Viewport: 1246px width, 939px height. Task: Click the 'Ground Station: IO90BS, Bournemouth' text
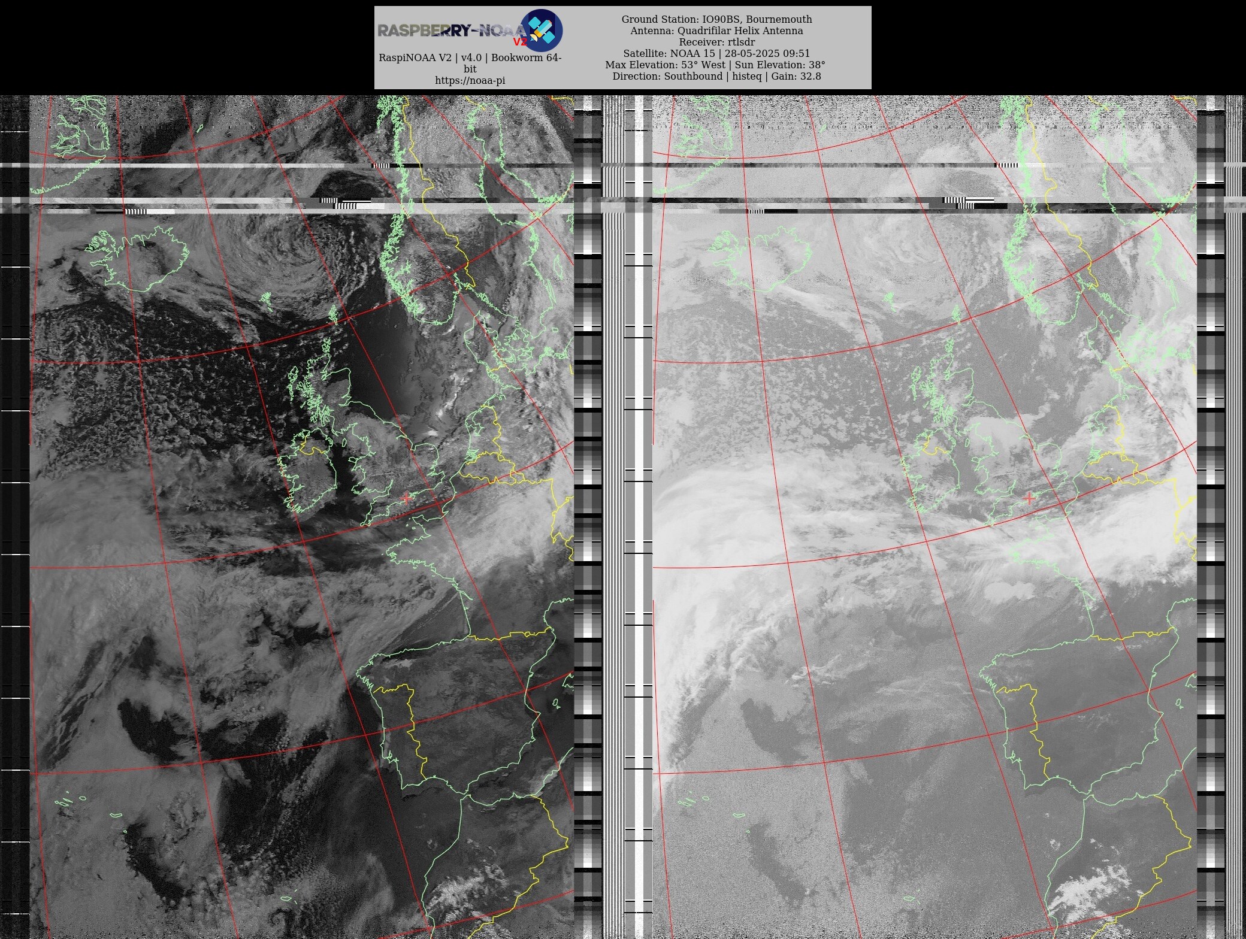pyautogui.click(x=716, y=19)
